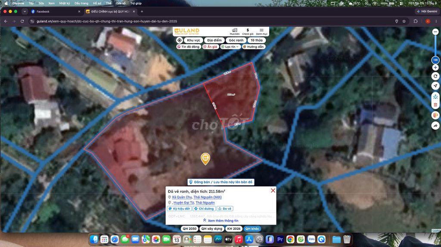This screenshot has height=247, width=441.
Task: Open the Mua bán house icon
Action: pyautogui.click(x=235, y=31)
